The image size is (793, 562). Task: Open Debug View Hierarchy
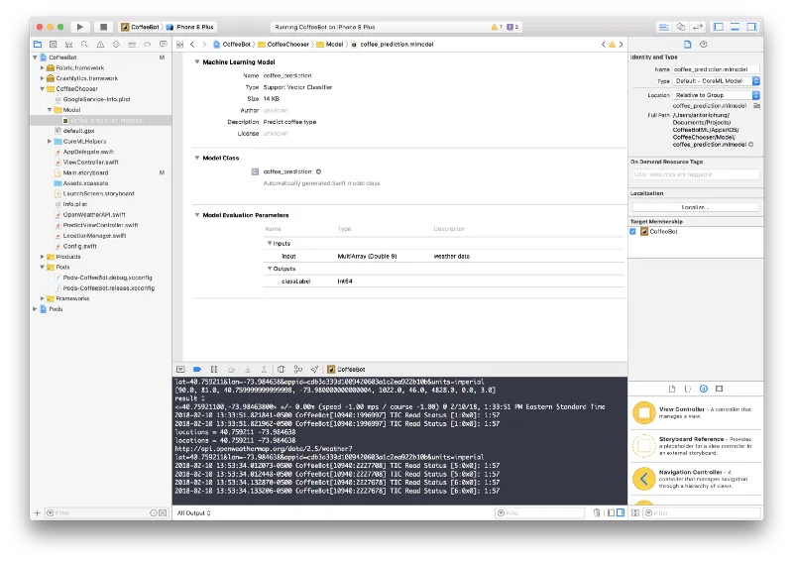(282, 370)
